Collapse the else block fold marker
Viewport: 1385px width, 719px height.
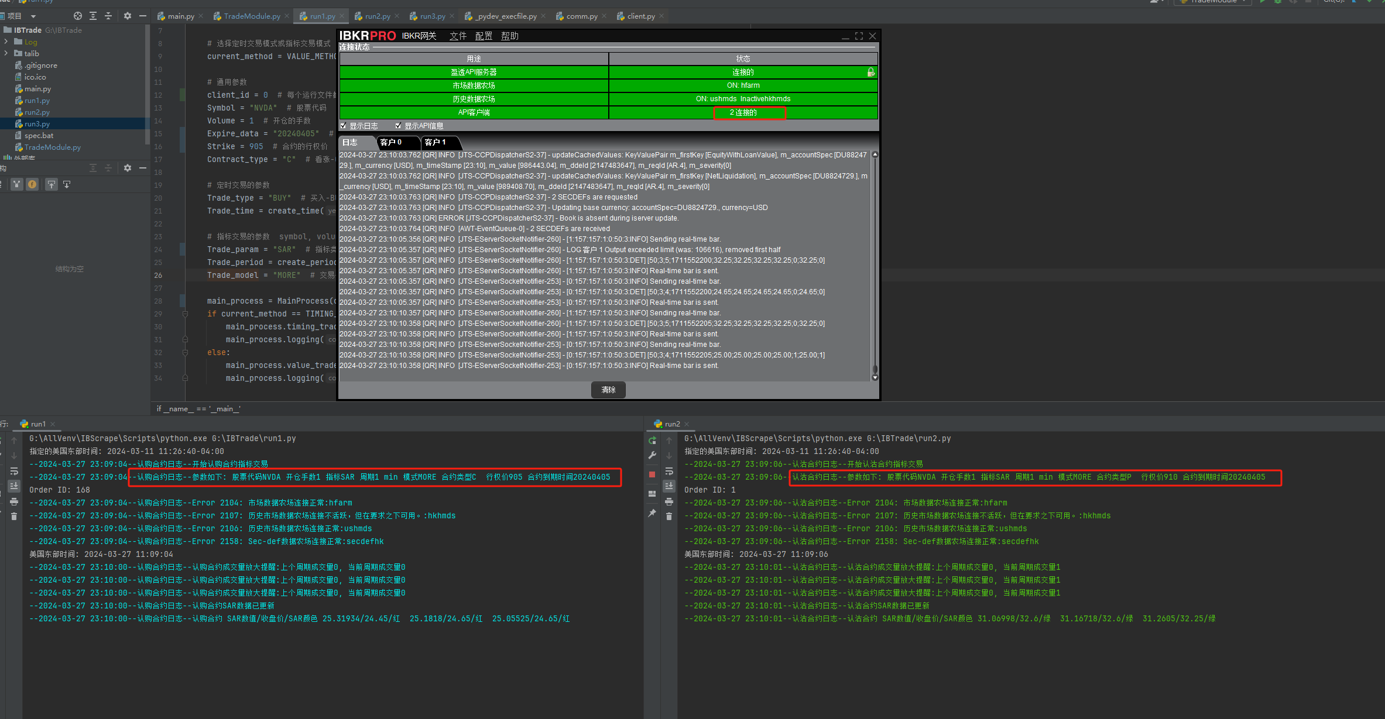(185, 352)
